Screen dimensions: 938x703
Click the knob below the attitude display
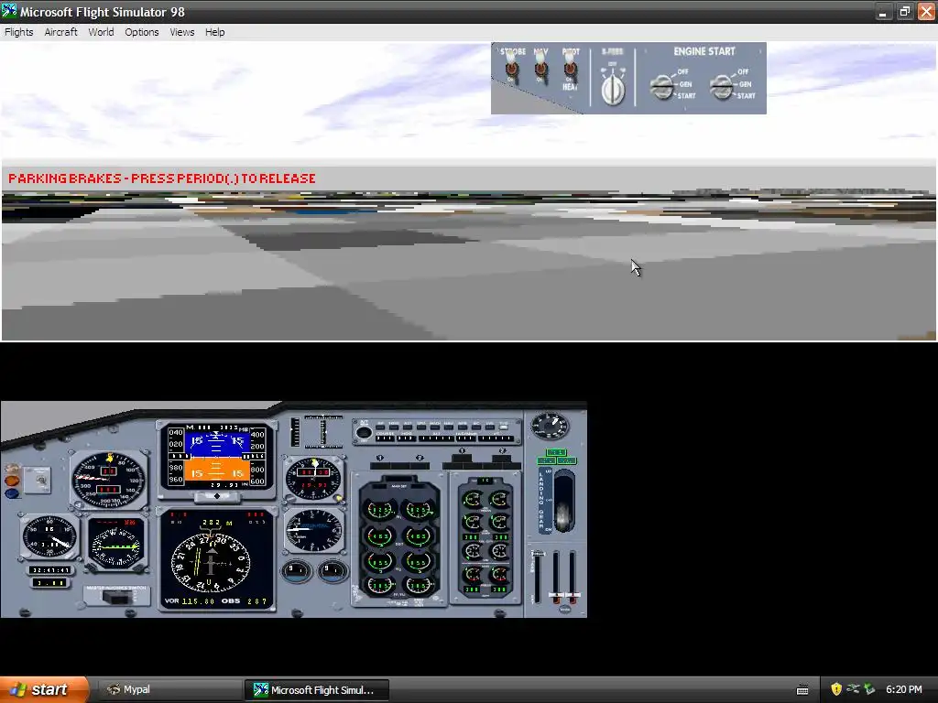(x=217, y=496)
